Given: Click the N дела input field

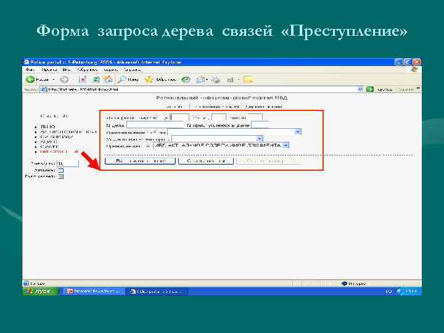Looking at the screenshot, I should (155, 125).
